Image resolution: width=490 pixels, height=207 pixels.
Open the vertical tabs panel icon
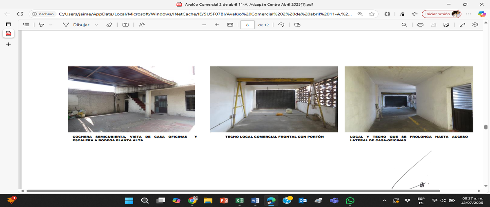click(8, 24)
